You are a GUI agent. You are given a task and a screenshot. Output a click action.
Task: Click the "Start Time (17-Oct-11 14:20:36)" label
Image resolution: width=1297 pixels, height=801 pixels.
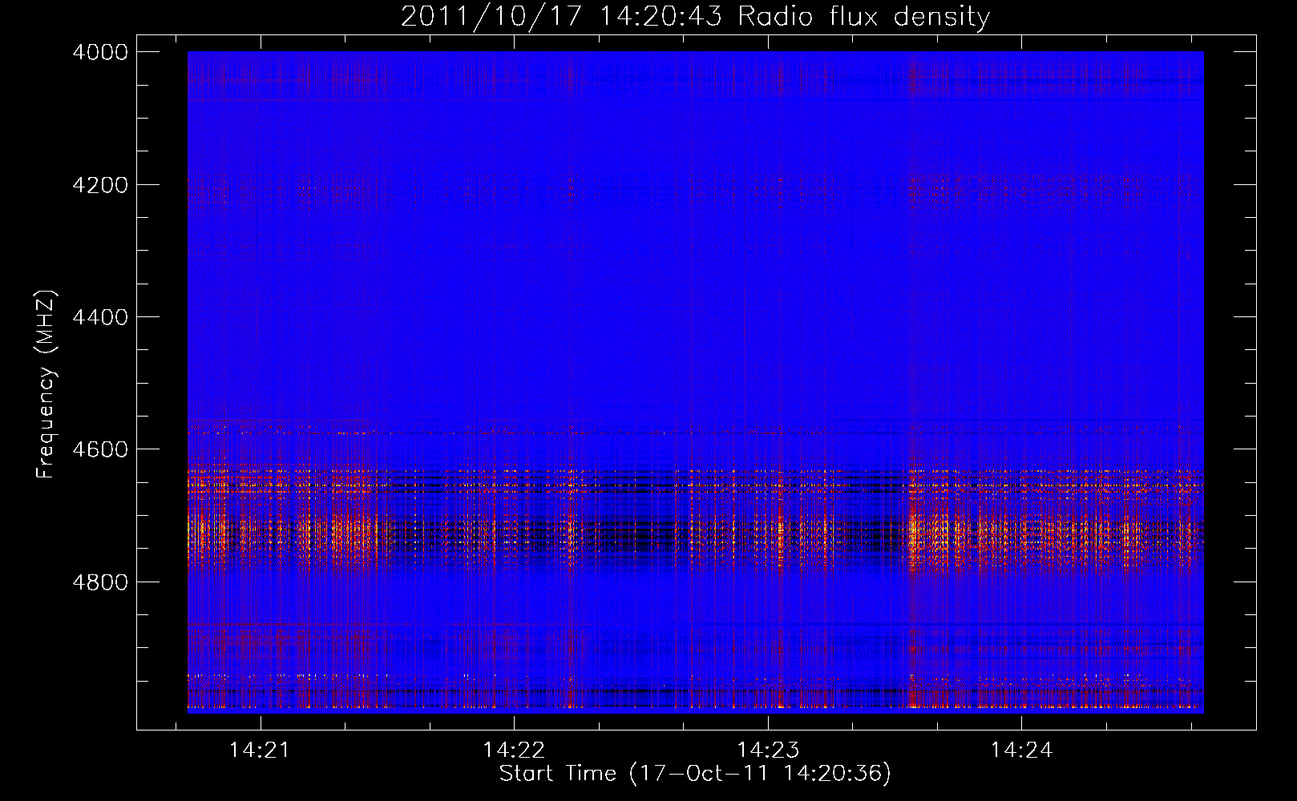click(x=695, y=774)
